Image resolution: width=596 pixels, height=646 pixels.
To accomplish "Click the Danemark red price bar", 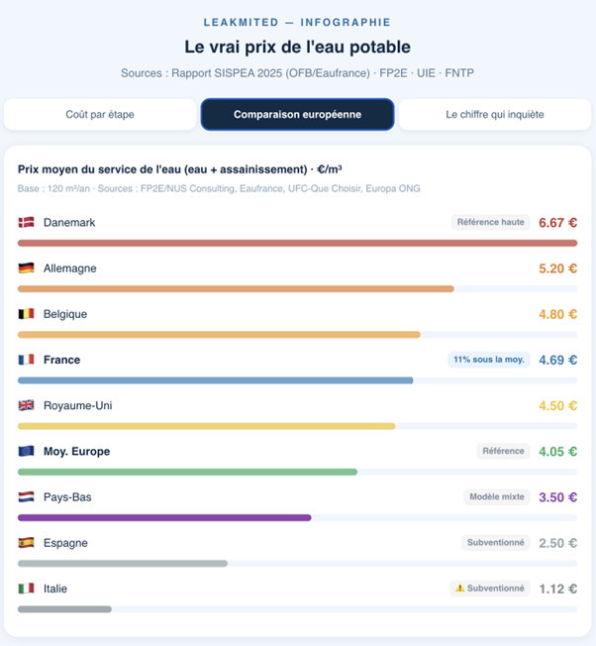I will 297,243.
